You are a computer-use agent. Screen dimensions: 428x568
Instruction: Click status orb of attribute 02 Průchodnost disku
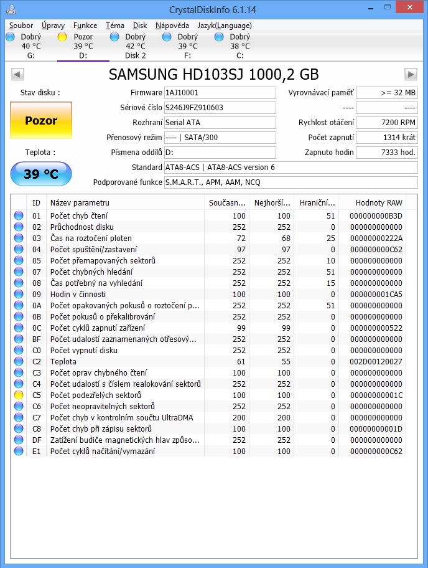point(19,227)
